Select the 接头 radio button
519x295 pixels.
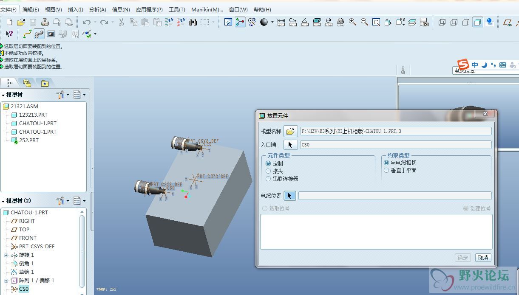pyautogui.click(x=268, y=171)
